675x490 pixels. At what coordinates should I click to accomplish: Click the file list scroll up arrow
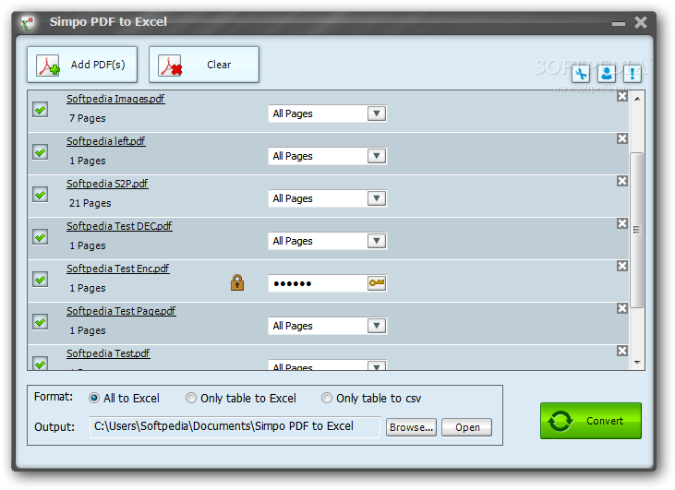click(637, 99)
